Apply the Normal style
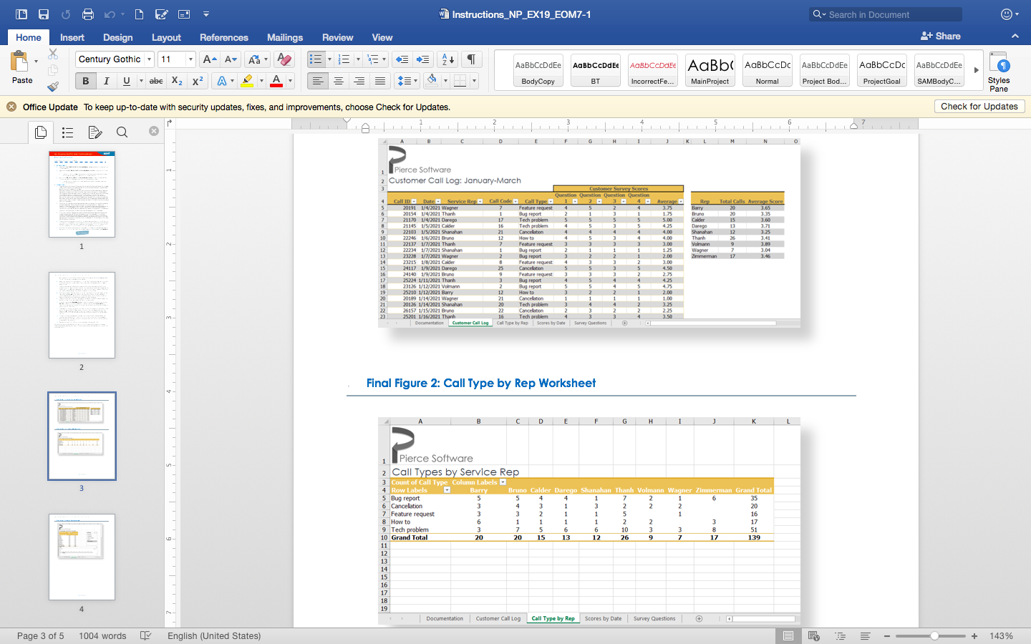Image resolution: width=1031 pixels, height=644 pixels. [x=768, y=70]
